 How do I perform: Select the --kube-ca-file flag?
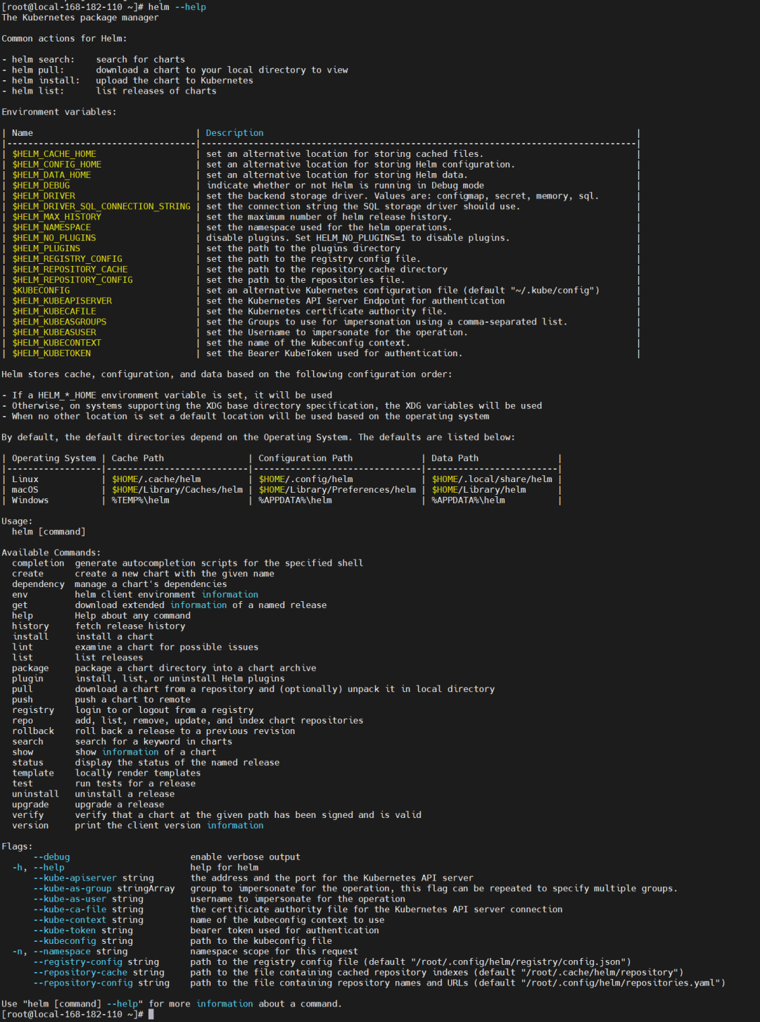(70, 909)
